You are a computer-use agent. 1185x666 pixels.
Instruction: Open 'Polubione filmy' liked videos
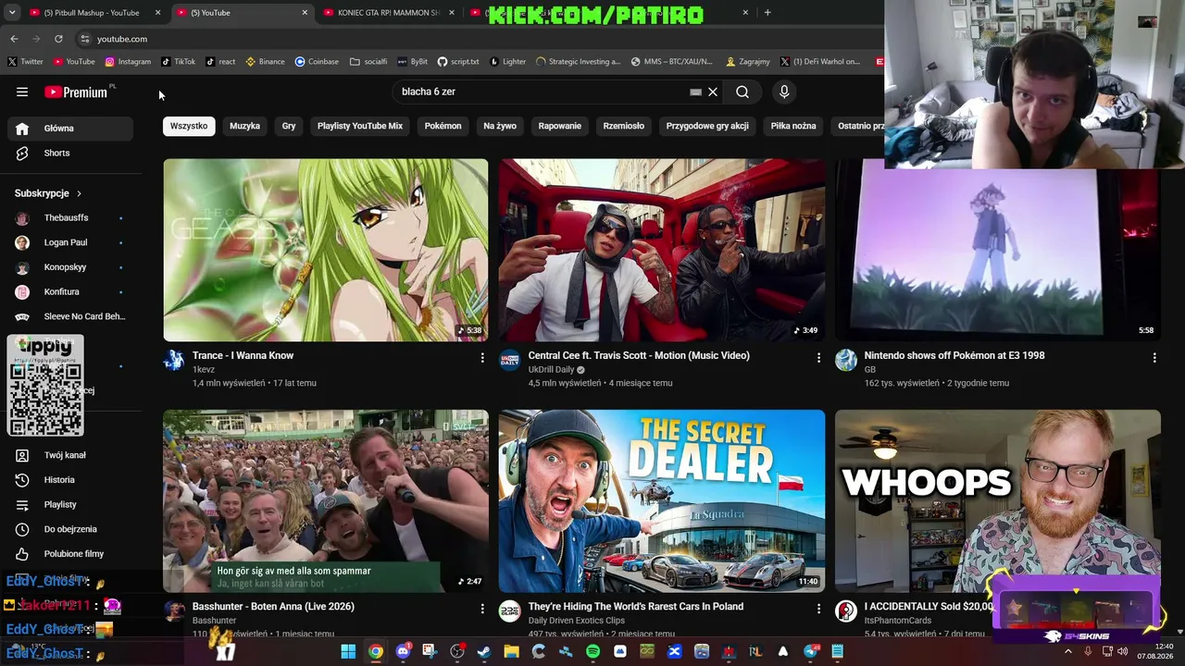pos(70,554)
